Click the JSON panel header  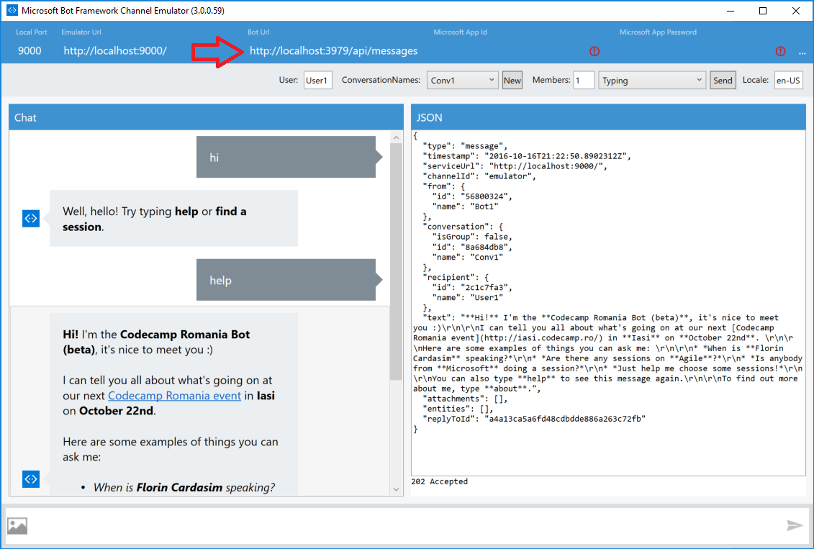tap(608, 117)
